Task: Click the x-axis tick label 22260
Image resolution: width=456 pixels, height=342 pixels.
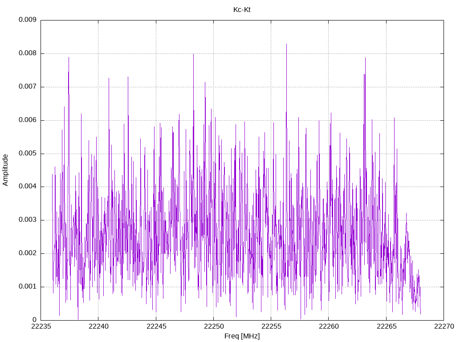Action: click(329, 326)
